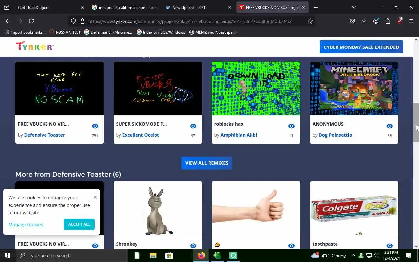Bookmark this page with the star icon

click(310, 21)
